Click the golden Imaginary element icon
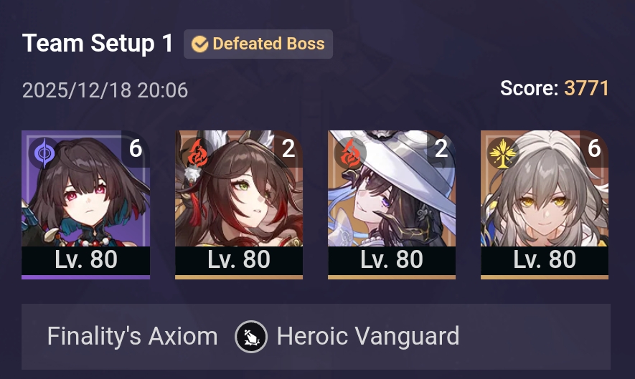 (502, 154)
